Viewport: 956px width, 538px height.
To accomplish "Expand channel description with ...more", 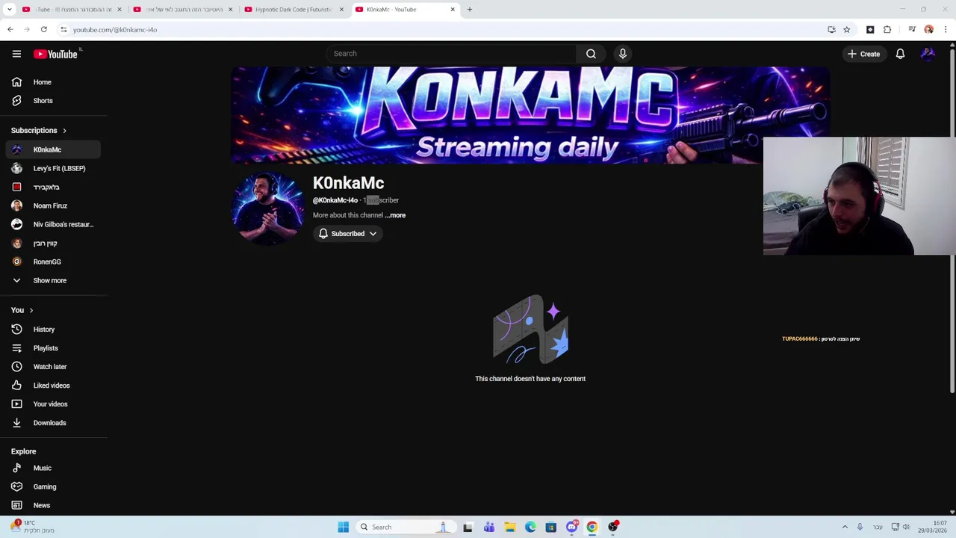I will coord(396,215).
